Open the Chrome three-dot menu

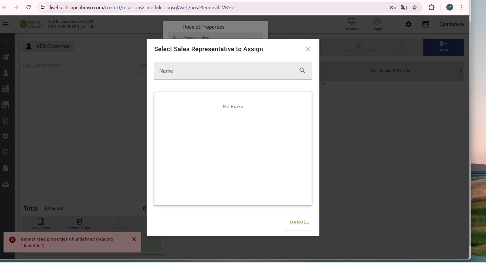(x=462, y=7)
